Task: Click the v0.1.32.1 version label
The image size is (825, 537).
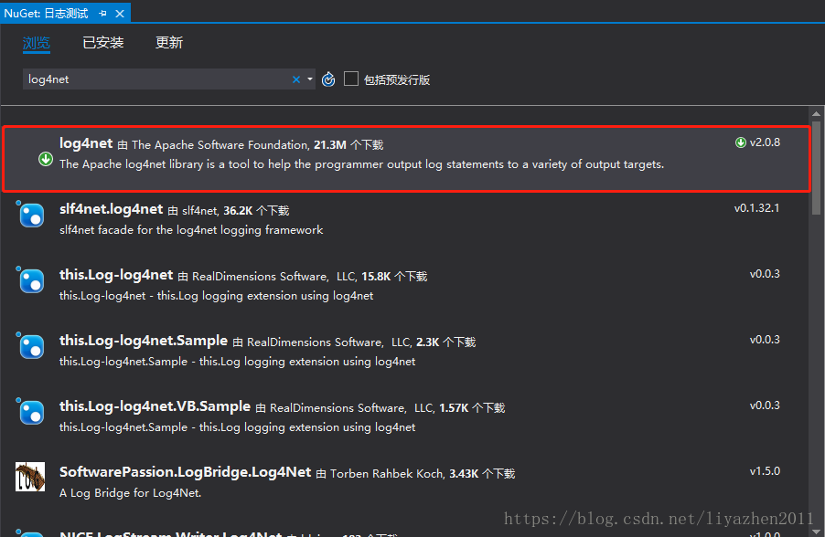Action: pos(756,208)
